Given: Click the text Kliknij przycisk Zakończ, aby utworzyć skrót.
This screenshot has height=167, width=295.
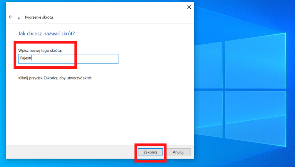Looking at the screenshot, I should [55, 78].
